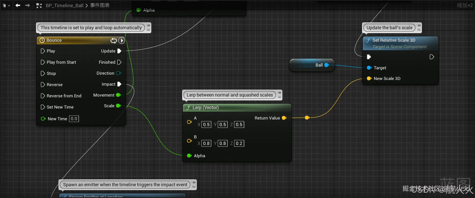Viewport: 475px width, 198px height.
Task: Click the Bounce timeline clock icon
Action: [42, 40]
